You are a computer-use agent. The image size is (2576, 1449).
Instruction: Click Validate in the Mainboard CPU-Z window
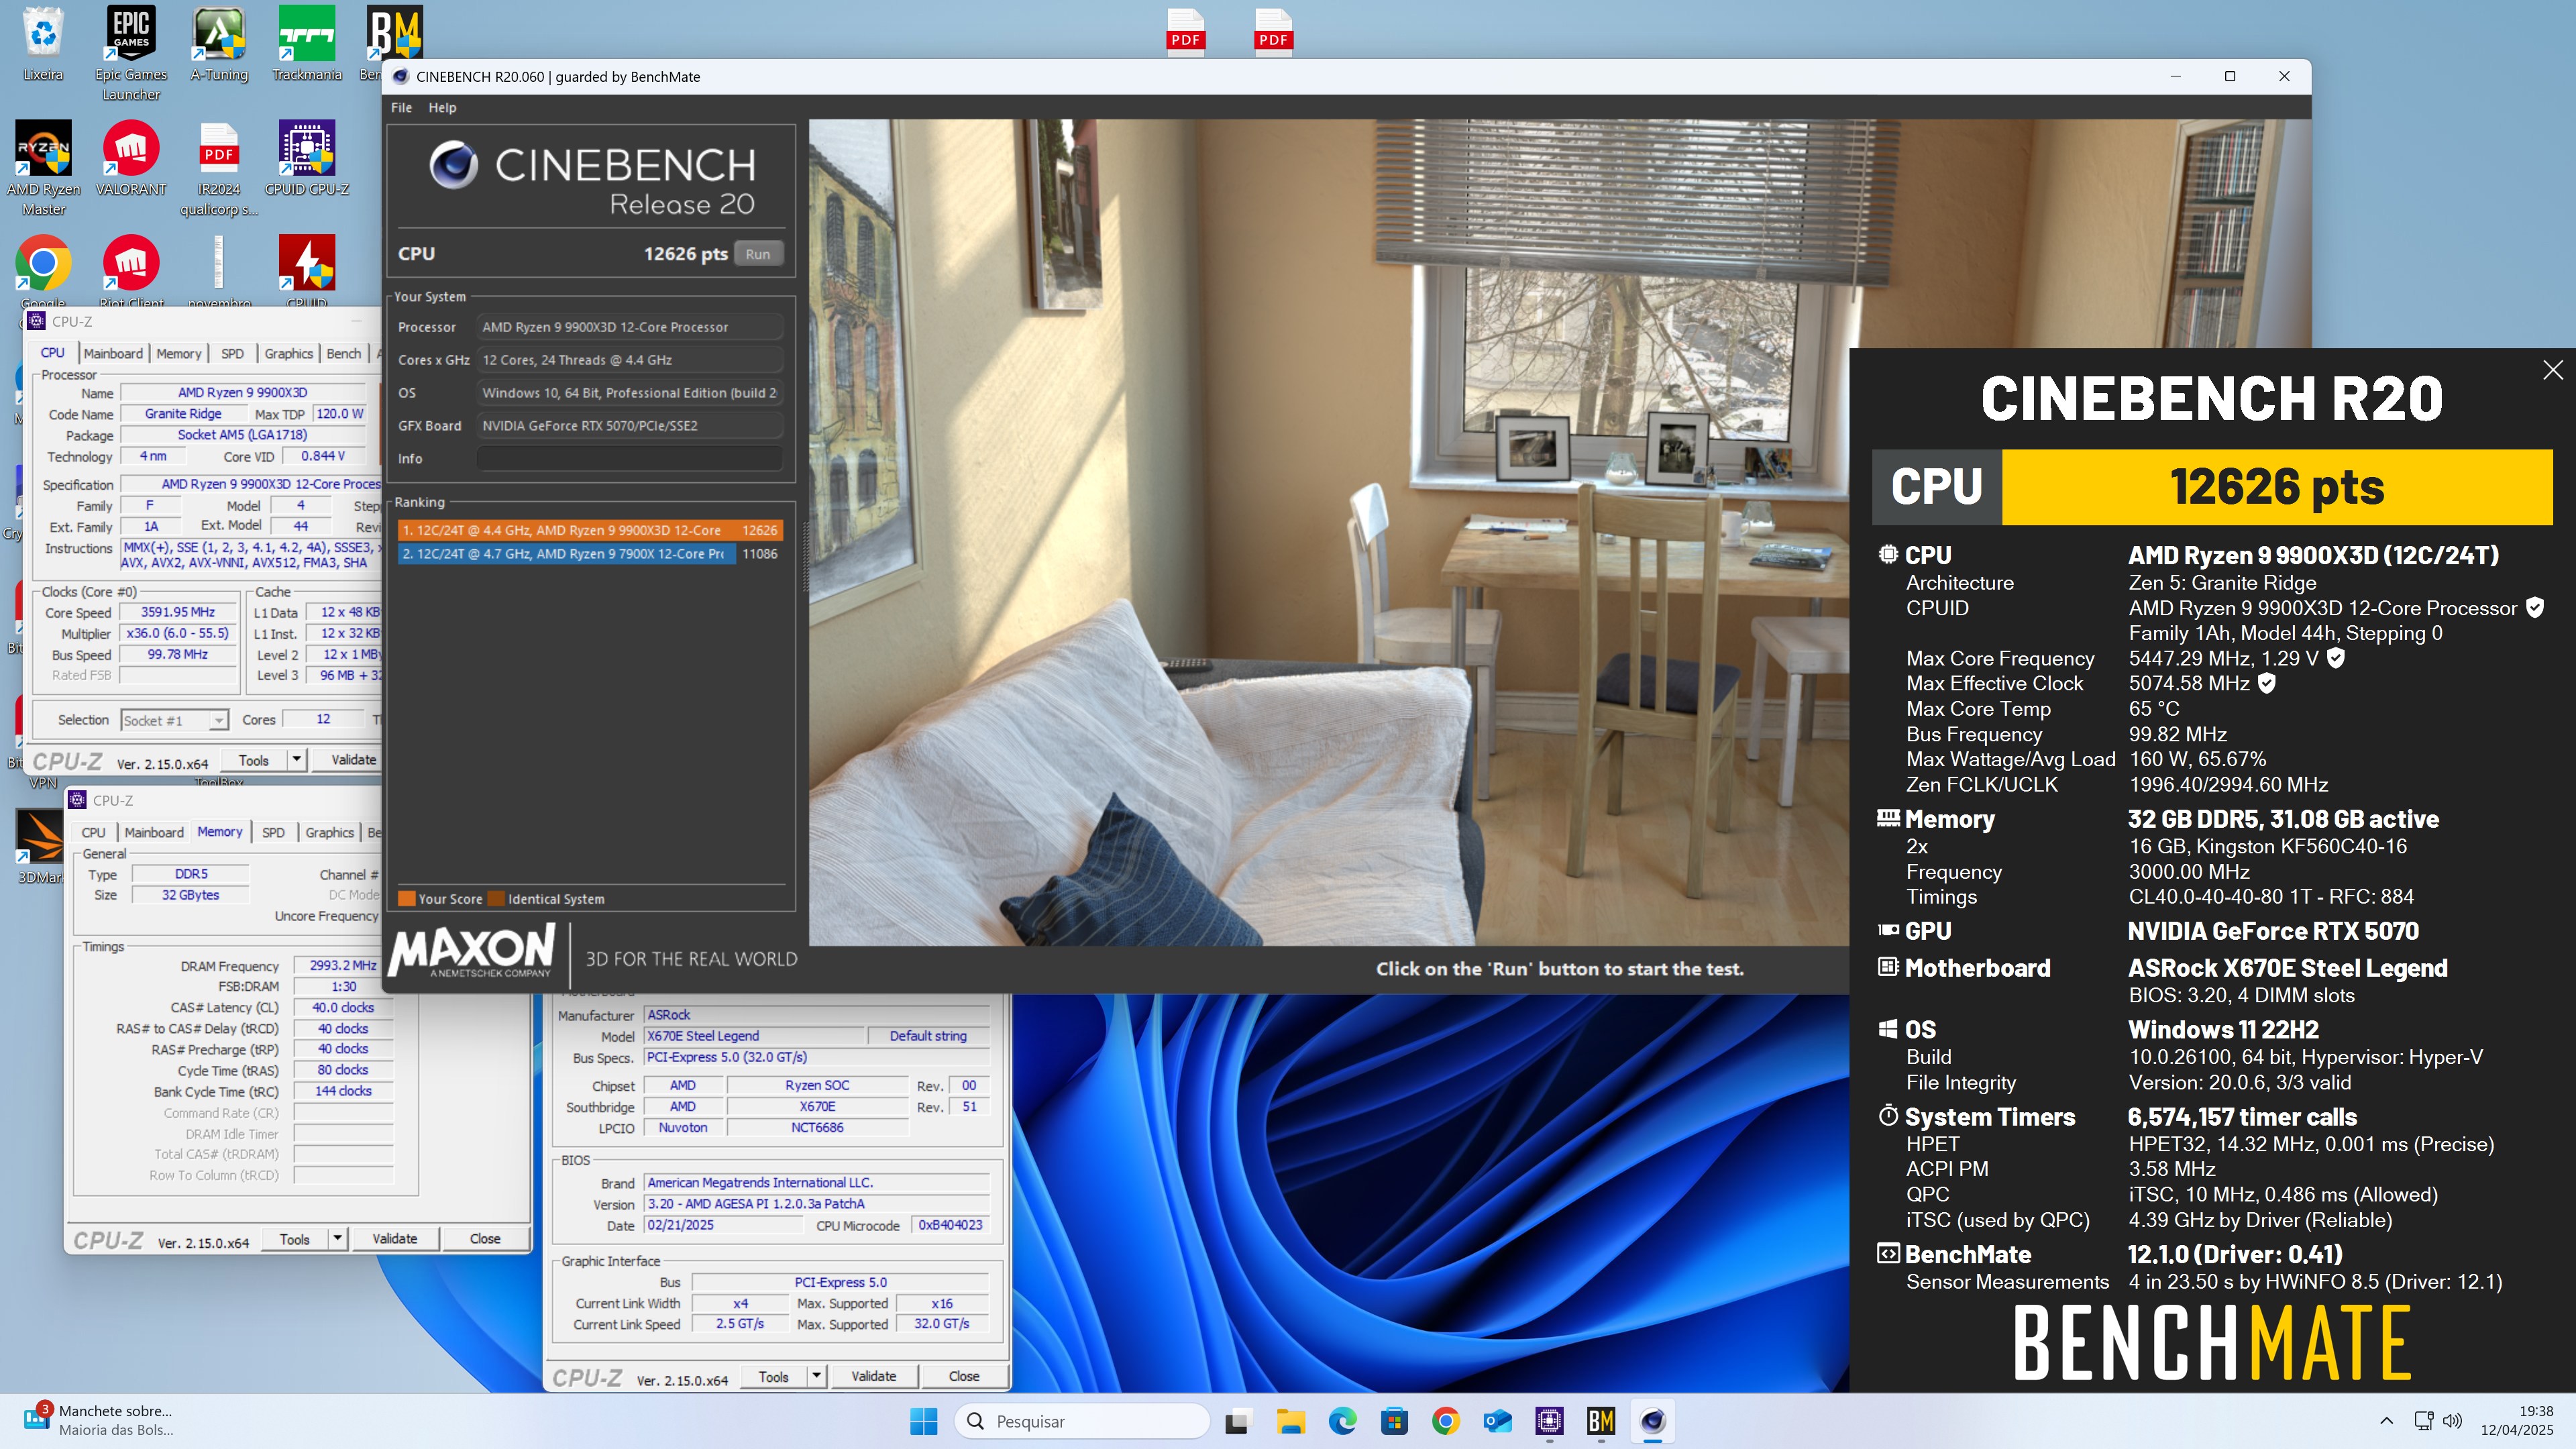874,1376
